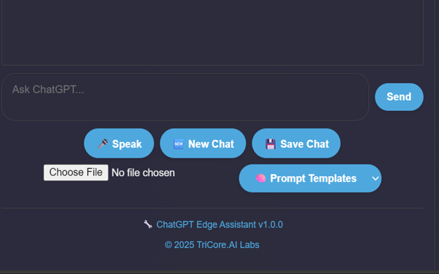The image size is (439, 274).
Task: Click the microphone icon on Speak
Action: [102, 144]
